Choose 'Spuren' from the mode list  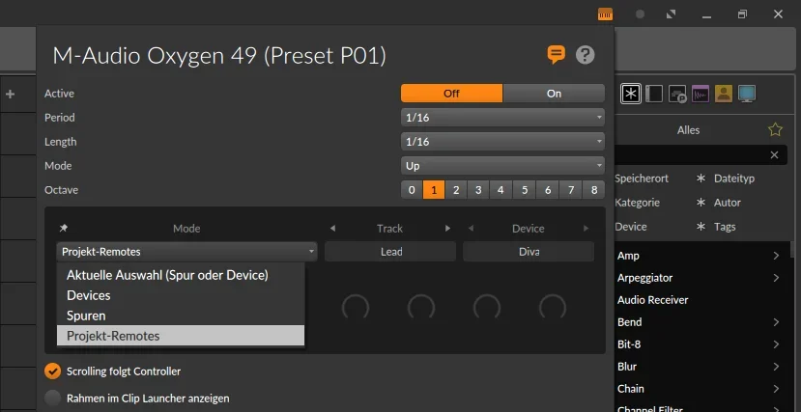(x=86, y=316)
